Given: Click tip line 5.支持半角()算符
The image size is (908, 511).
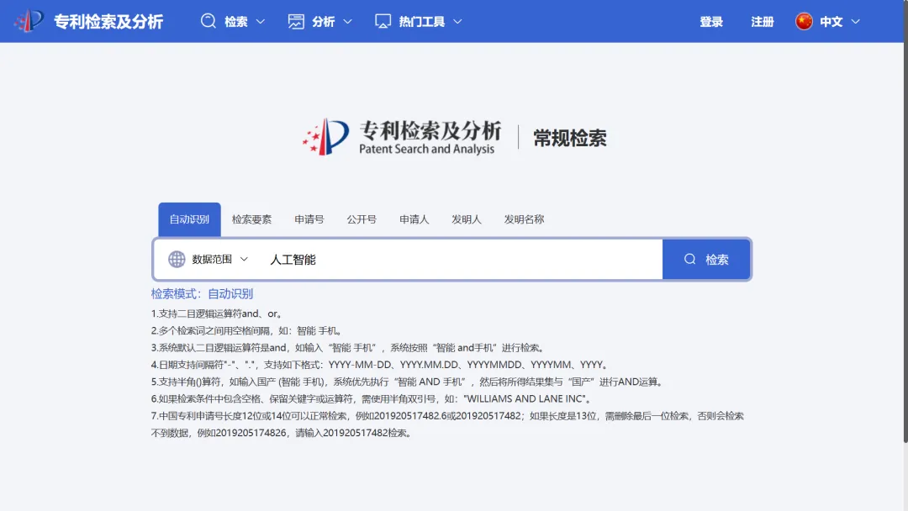Looking at the screenshot, I should coord(409,382).
